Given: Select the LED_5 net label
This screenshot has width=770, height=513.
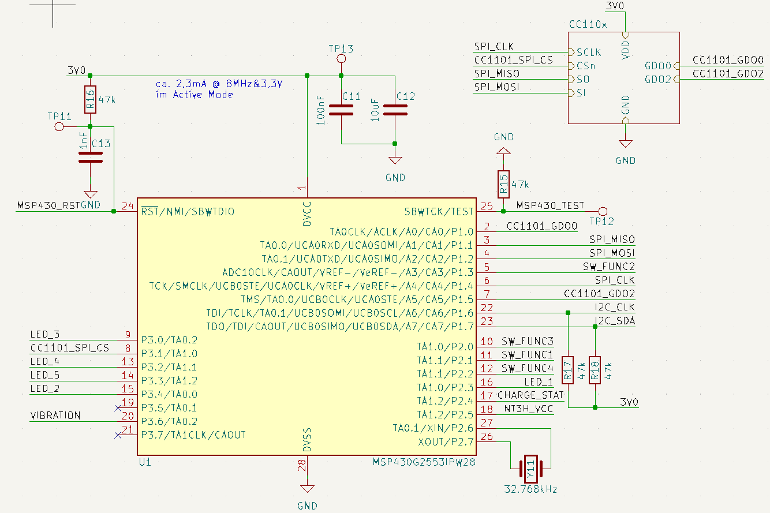Looking at the screenshot, I should click(45, 375).
